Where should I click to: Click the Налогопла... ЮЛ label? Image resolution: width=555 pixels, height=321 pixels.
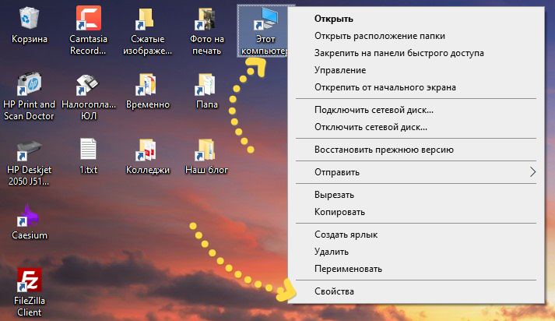coord(89,110)
